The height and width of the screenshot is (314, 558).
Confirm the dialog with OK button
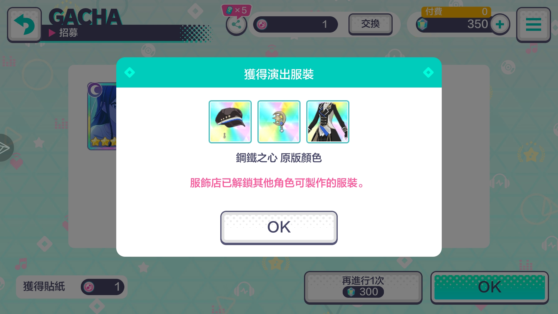pos(279,228)
